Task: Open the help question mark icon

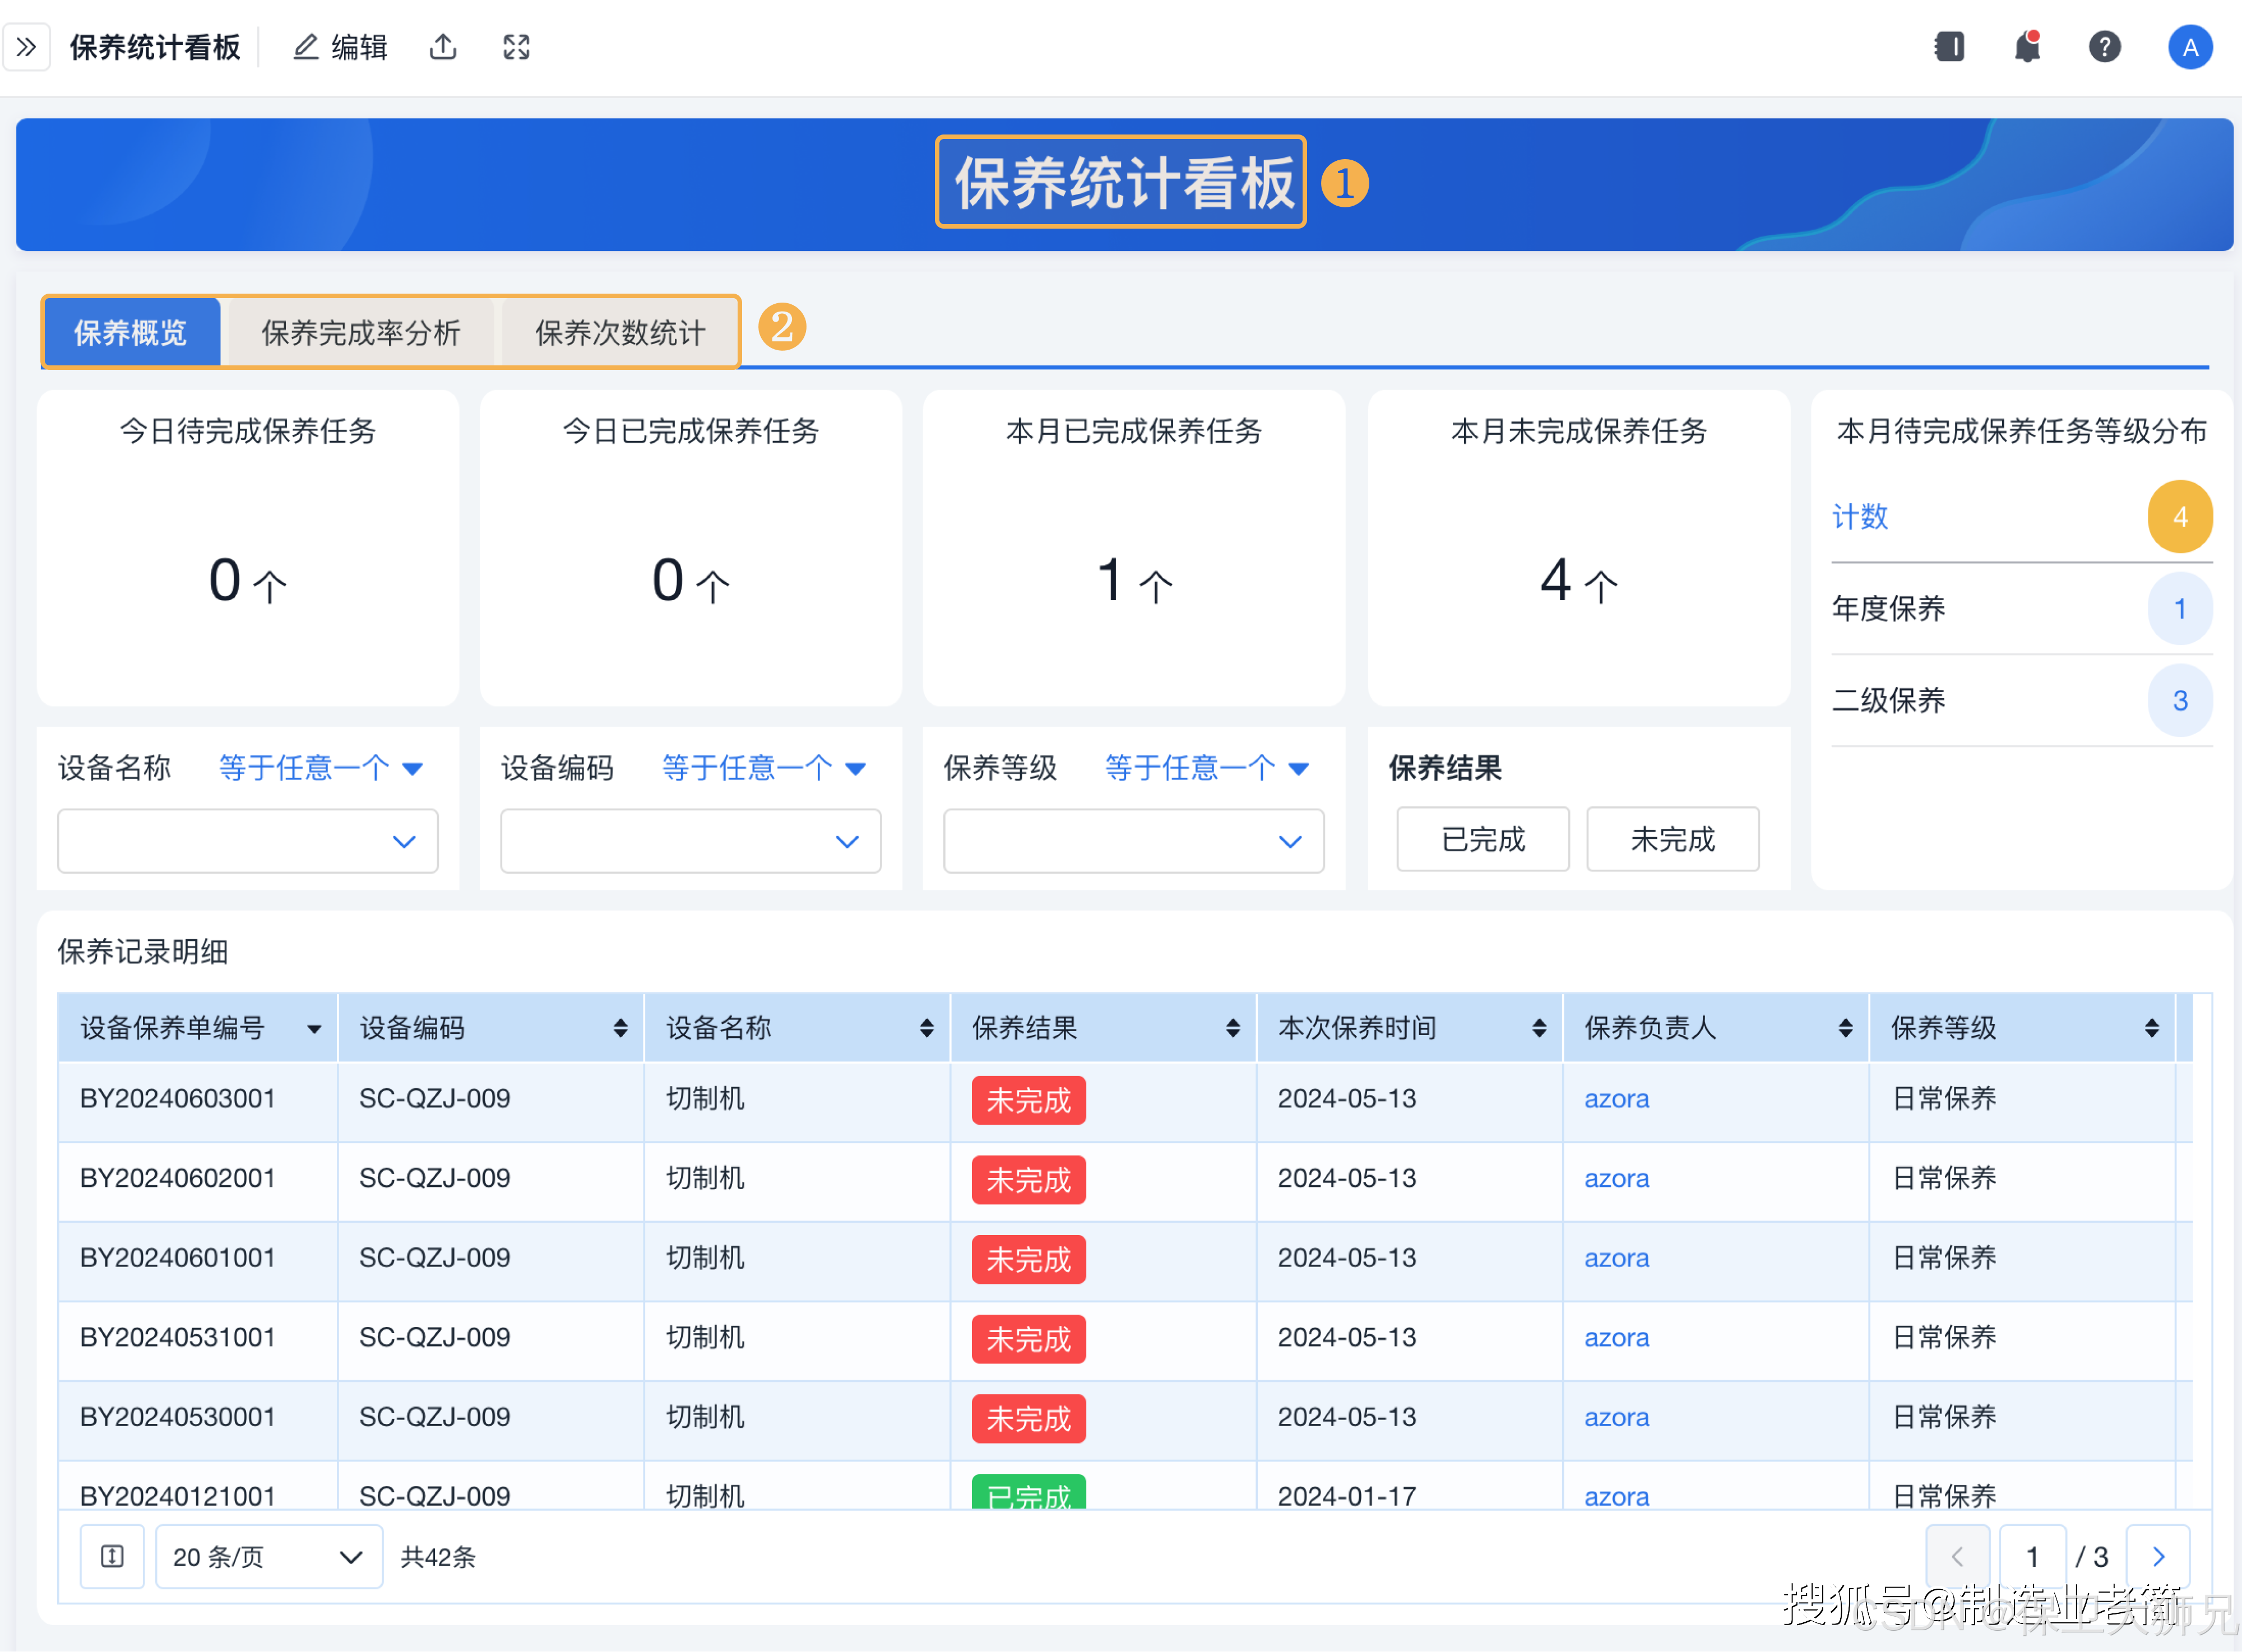Action: tap(2105, 47)
